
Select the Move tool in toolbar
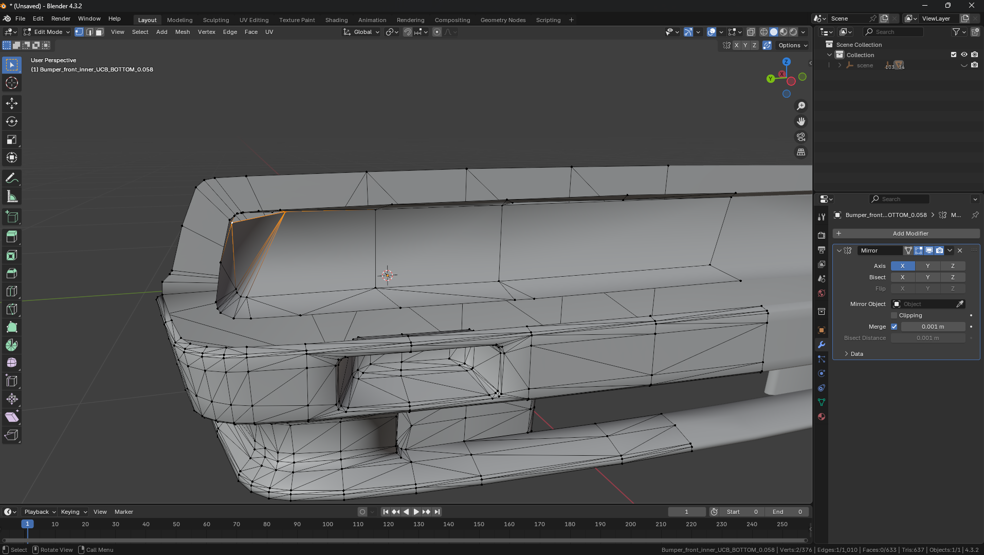point(12,103)
